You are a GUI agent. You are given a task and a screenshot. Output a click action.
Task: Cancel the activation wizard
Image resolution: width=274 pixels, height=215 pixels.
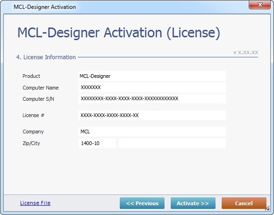244,203
